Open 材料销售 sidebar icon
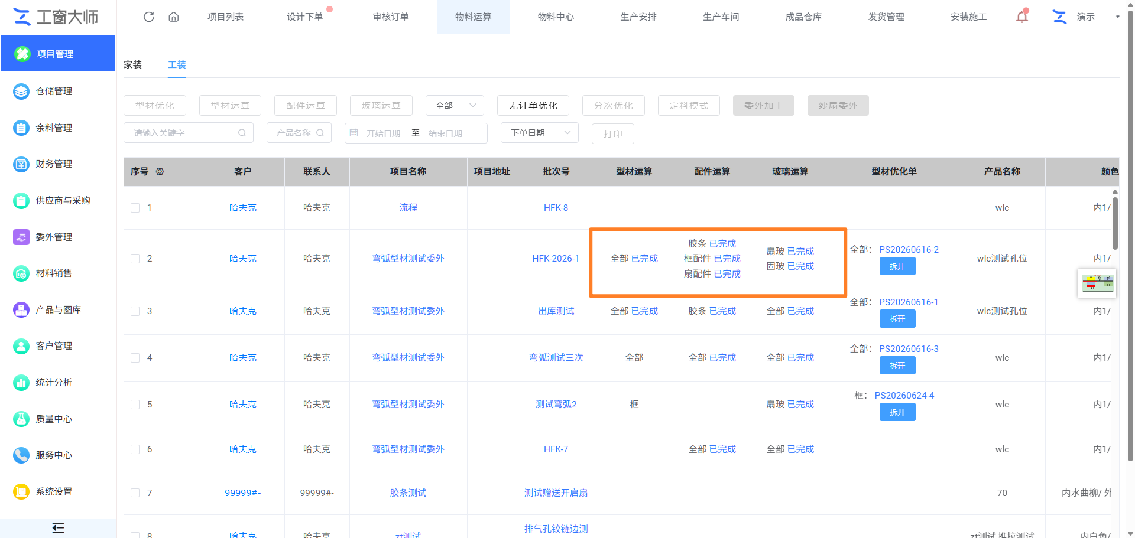 21,273
